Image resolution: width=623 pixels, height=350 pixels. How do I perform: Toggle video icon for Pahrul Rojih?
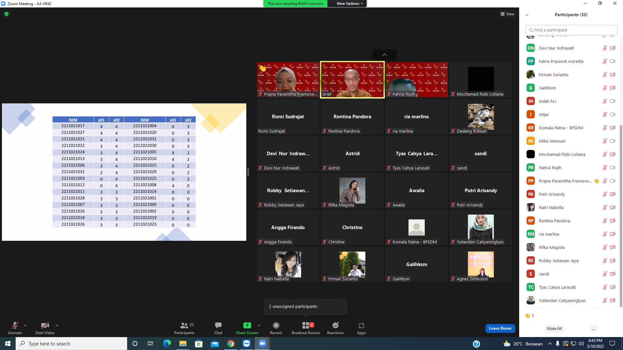[x=613, y=168]
